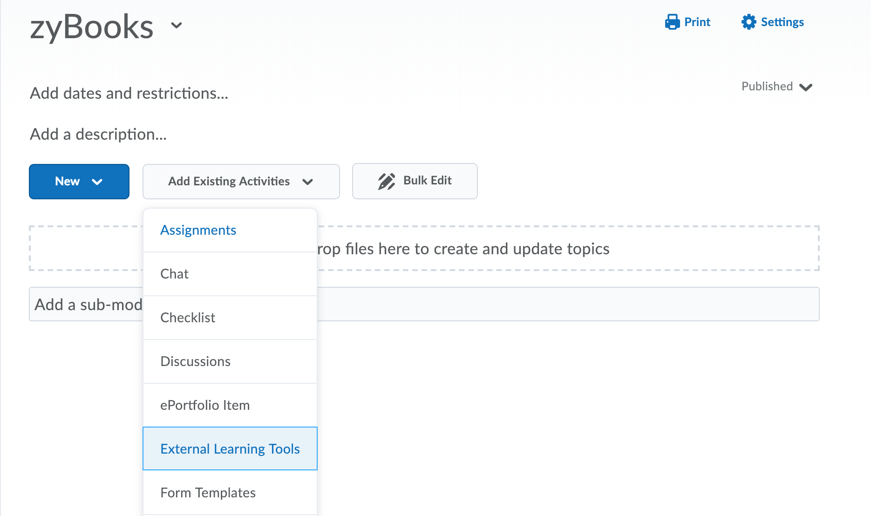Select the Discussions menu entry
This screenshot has height=516, width=871.
pyautogui.click(x=230, y=361)
